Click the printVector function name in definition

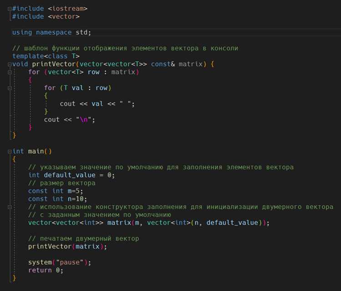click(x=54, y=64)
